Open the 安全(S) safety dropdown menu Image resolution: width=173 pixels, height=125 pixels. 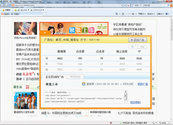[151, 14]
